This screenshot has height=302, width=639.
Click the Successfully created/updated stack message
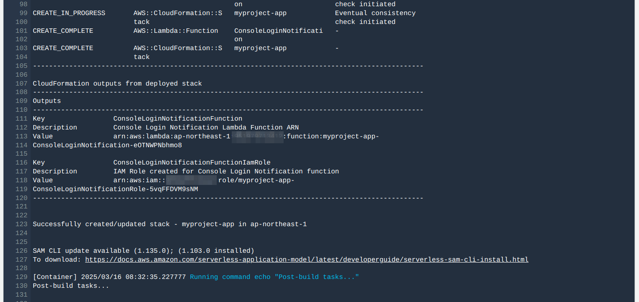click(x=169, y=224)
